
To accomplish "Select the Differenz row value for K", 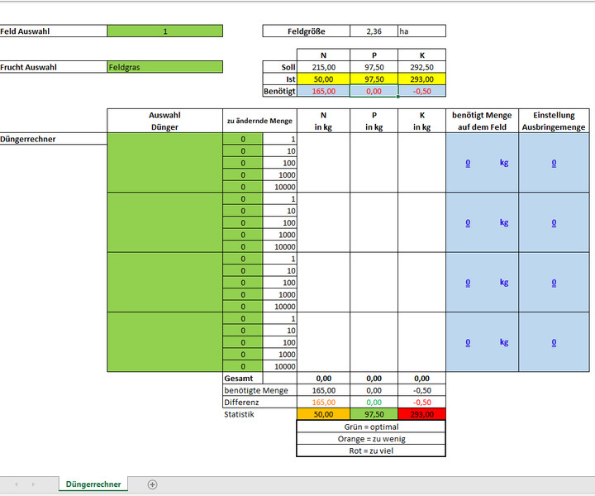I will pyautogui.click(x=421, y=402).
